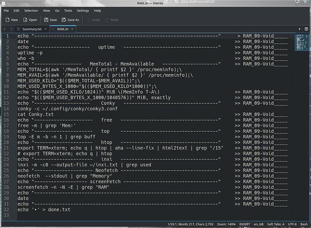Select the RAM.sh tab
The width and height of the screenshot is (311, 228).
point(62,29)
